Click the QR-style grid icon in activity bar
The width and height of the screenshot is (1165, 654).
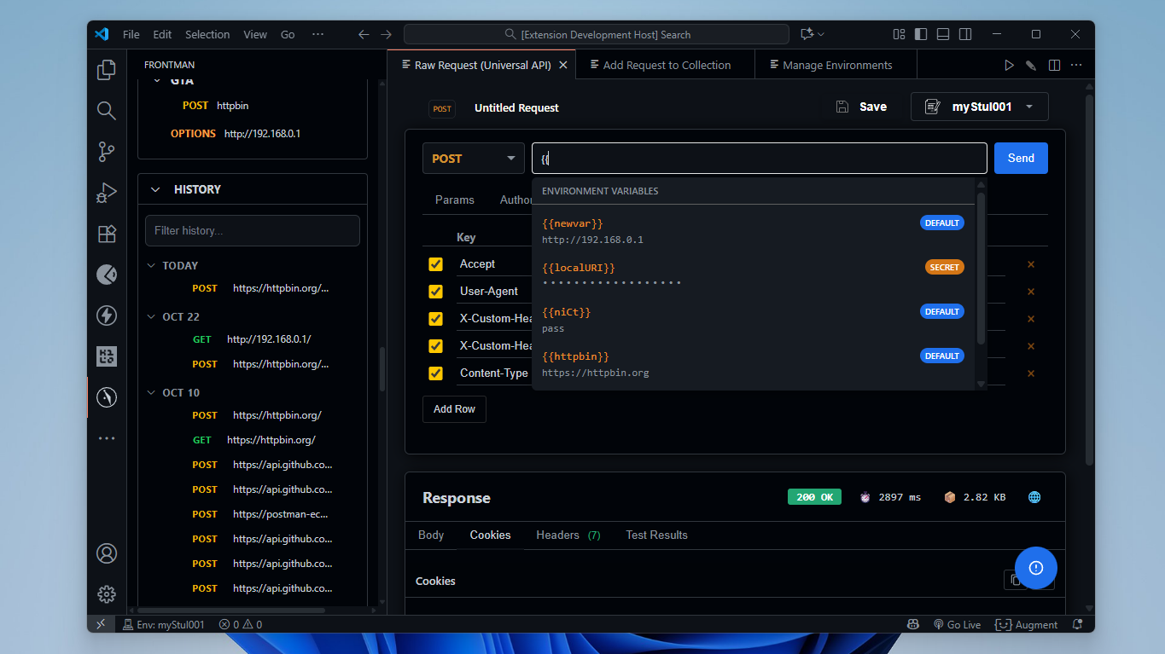[107, 356]
